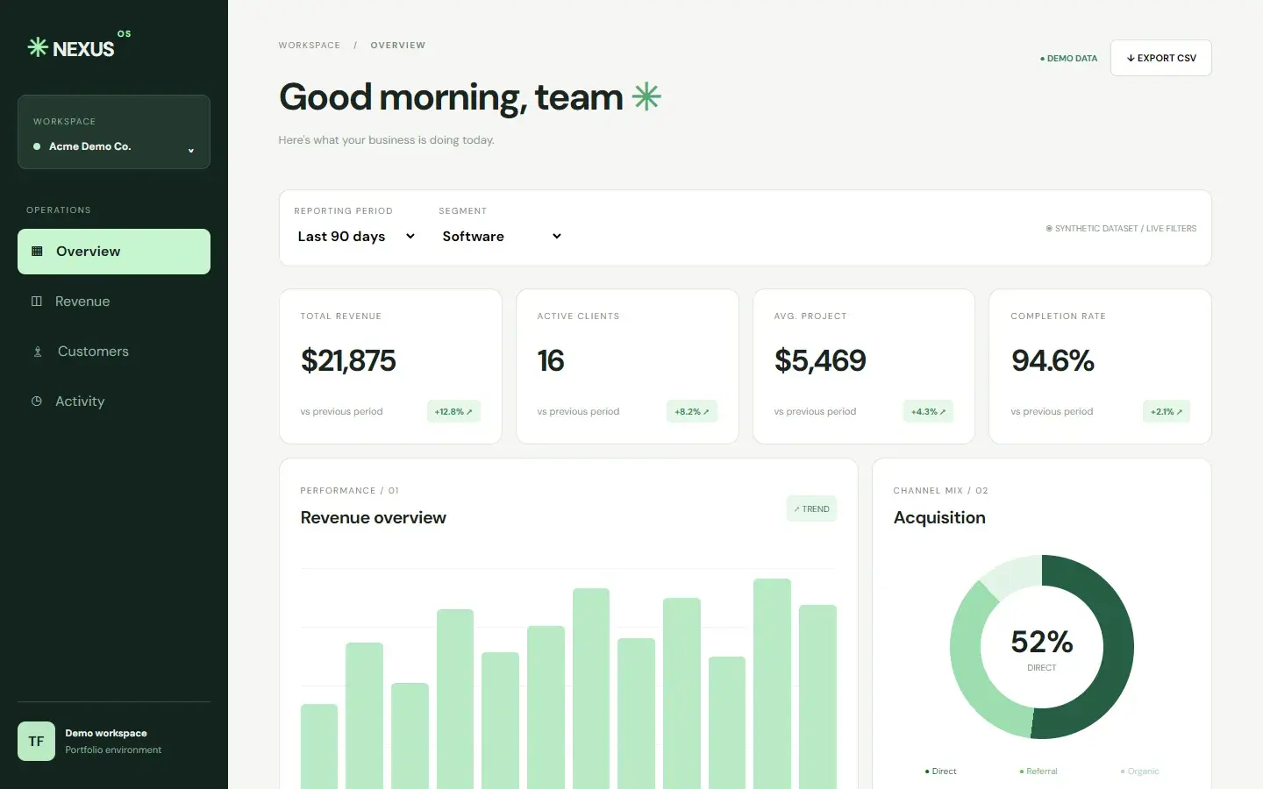Open the Customers section

[114, 352]
